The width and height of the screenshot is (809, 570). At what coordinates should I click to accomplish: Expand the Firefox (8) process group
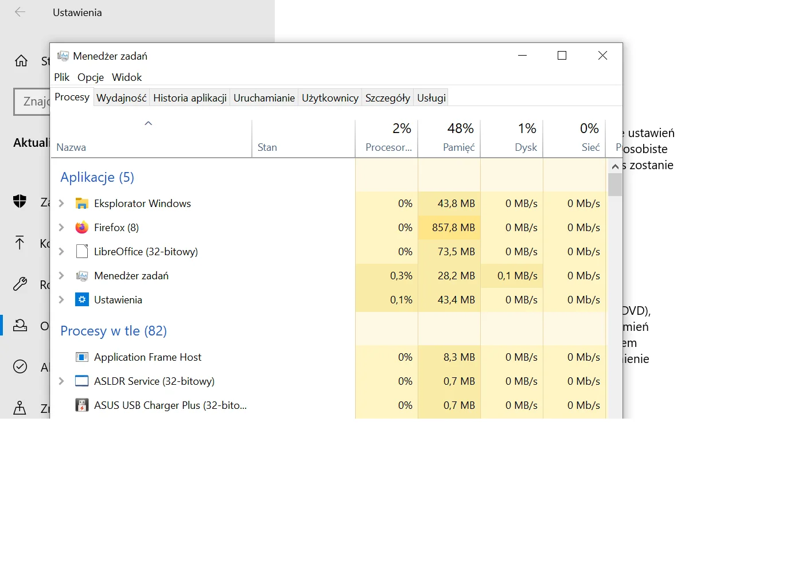click(x=61, y=228)
